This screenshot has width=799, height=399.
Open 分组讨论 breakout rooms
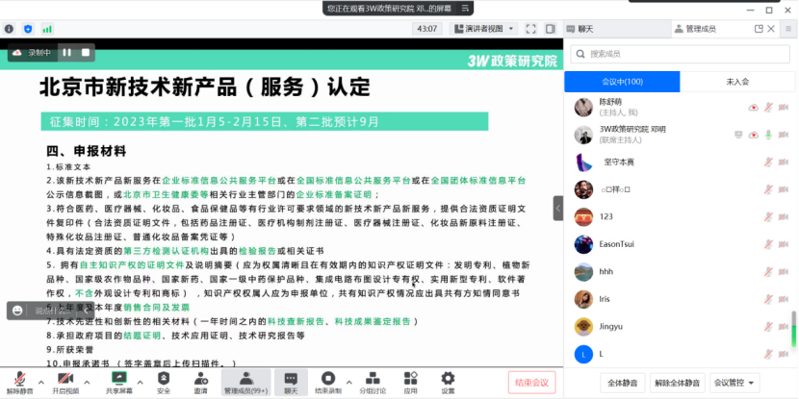(x=373, y=383)
